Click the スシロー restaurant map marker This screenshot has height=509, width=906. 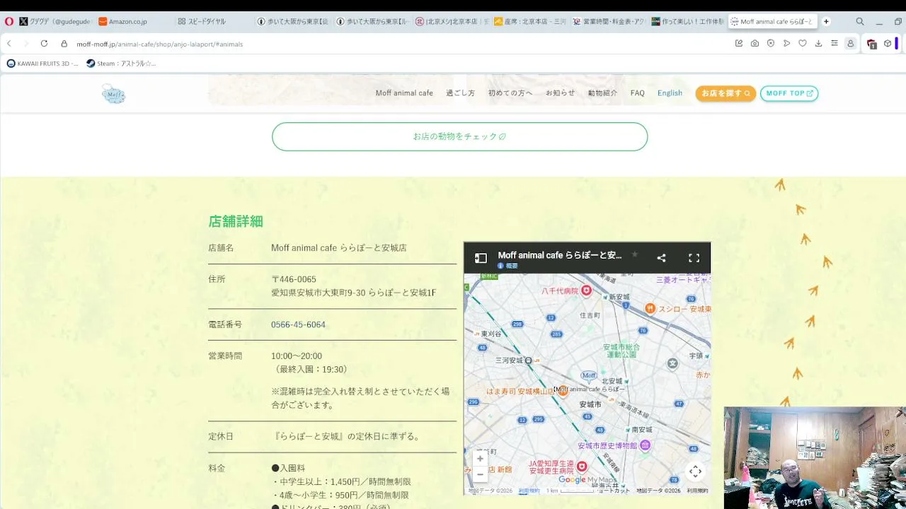pos(650,308)
